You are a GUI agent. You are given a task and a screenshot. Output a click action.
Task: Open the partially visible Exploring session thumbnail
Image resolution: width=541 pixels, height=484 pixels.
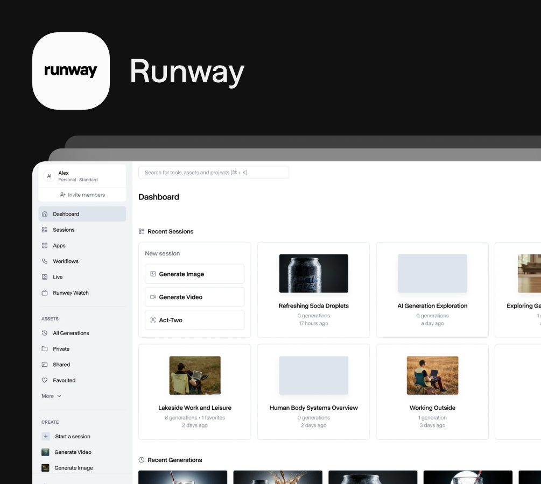tap(529, 273)
